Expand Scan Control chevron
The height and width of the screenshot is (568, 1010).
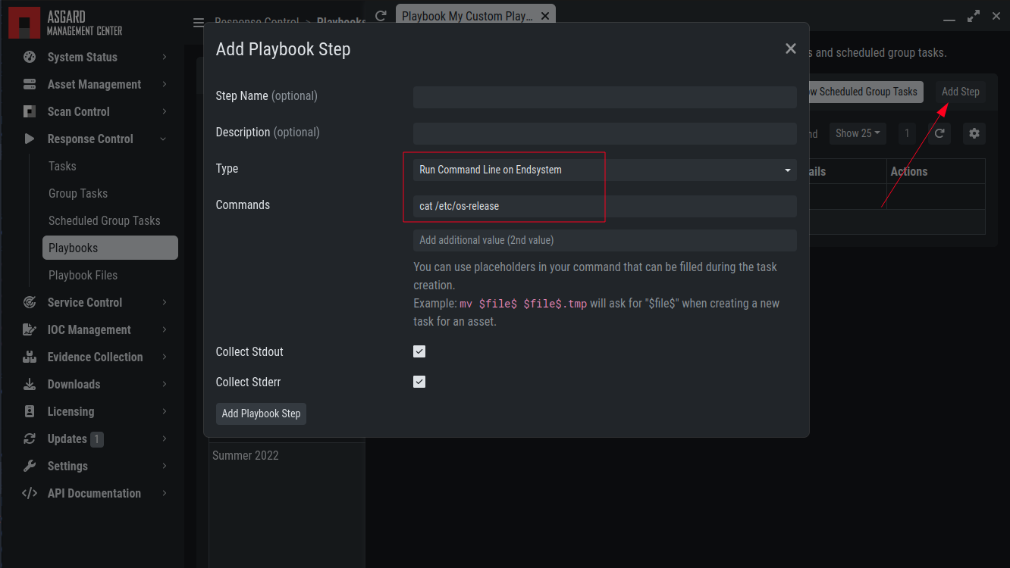(x=165, y=111)
